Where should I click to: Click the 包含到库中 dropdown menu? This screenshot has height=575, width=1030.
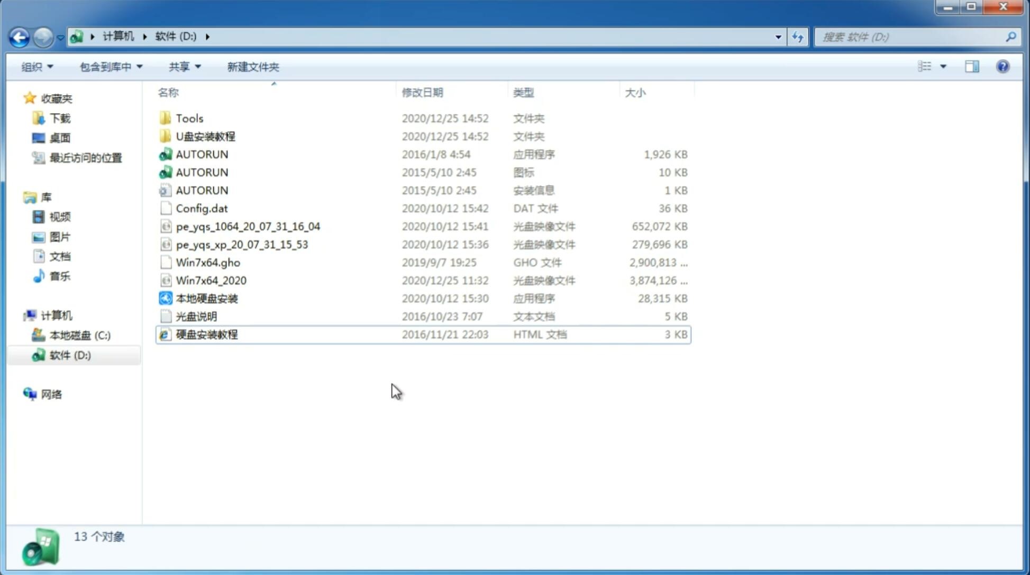click(109, 67)
